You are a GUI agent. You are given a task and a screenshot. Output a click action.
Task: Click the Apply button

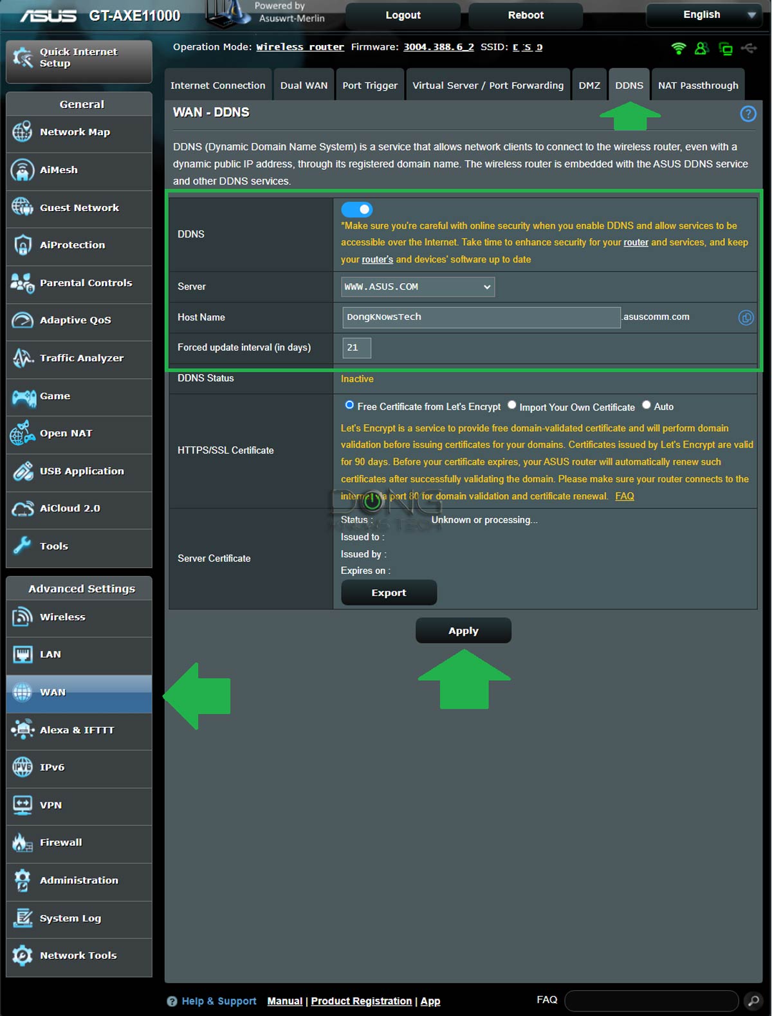[463, 631]
